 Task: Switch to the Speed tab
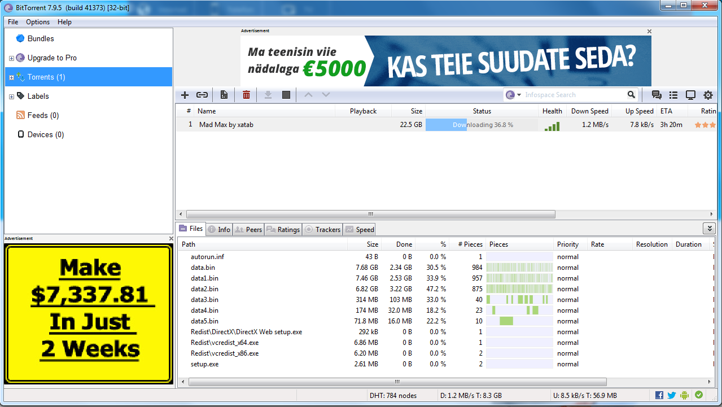click(360, 229)
